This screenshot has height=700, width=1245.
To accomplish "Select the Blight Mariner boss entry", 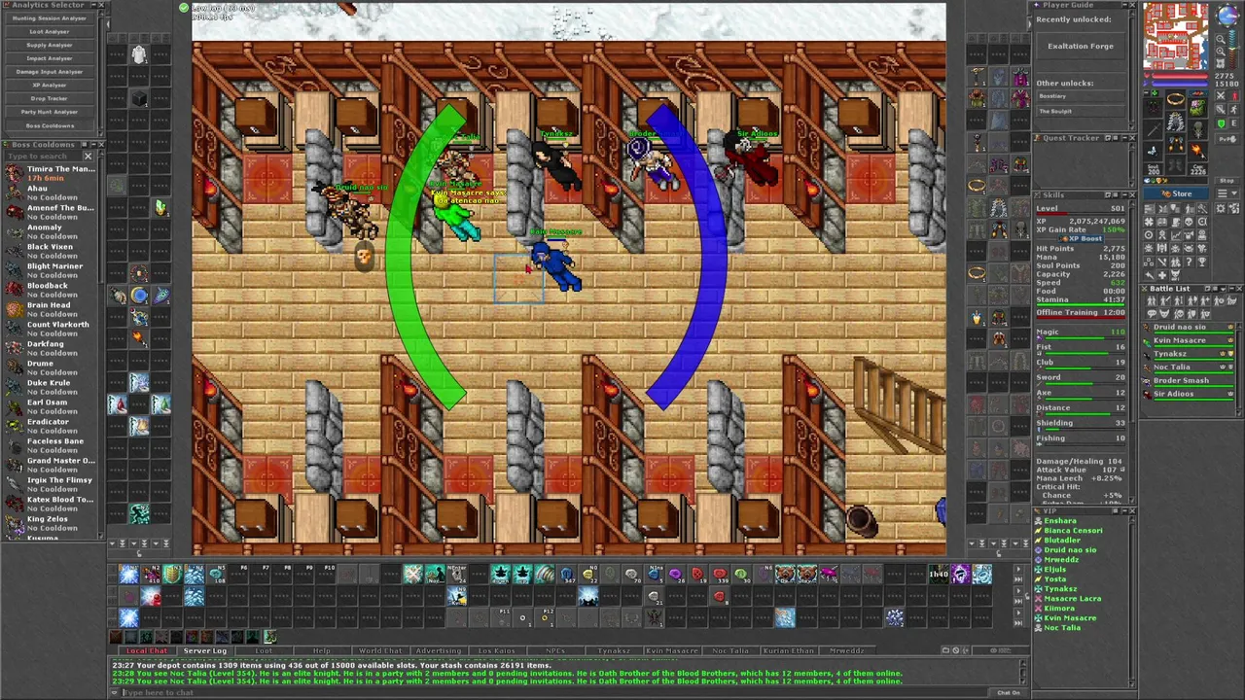I will (x=50, y=270).
